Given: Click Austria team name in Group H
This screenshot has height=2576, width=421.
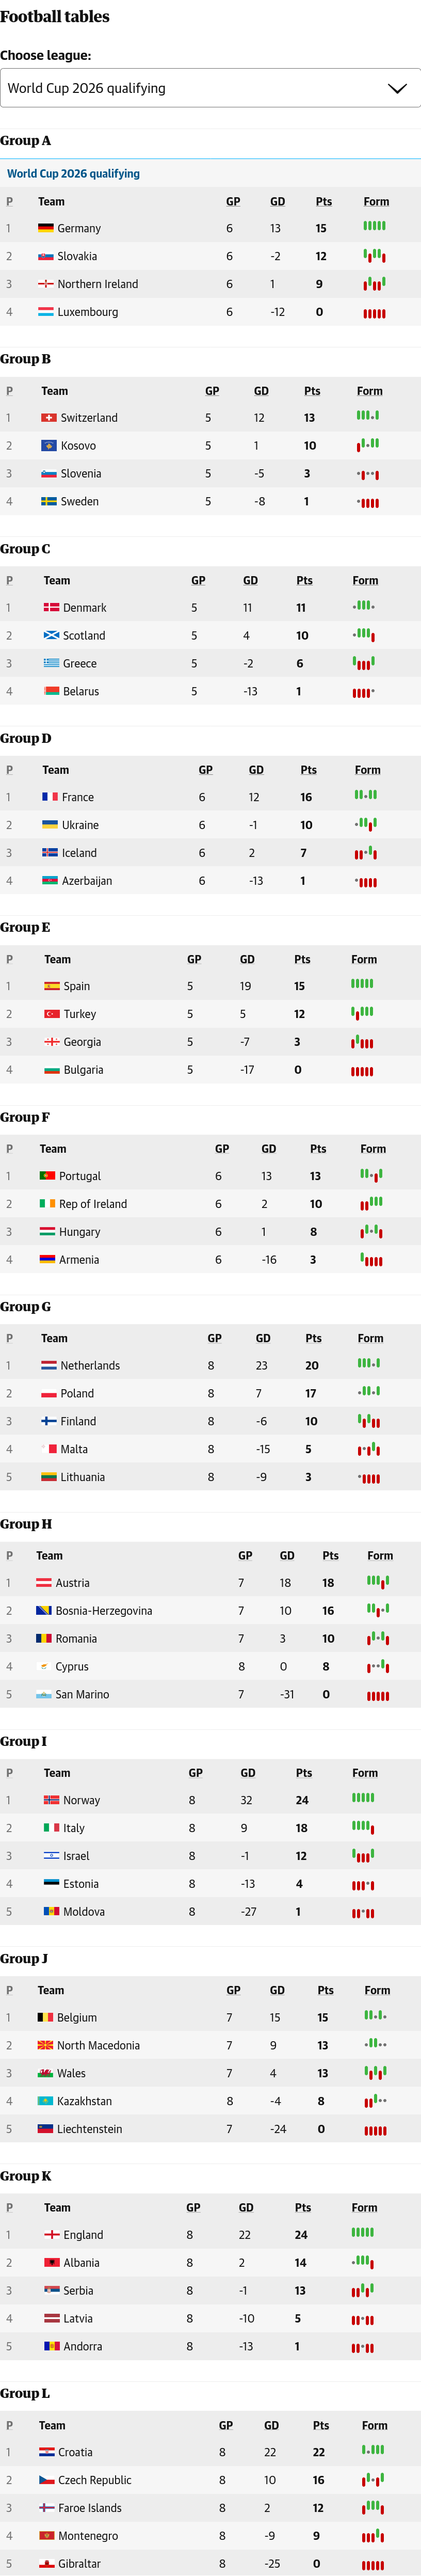Looking at the screenshot, I should [x=72, y=1582].
